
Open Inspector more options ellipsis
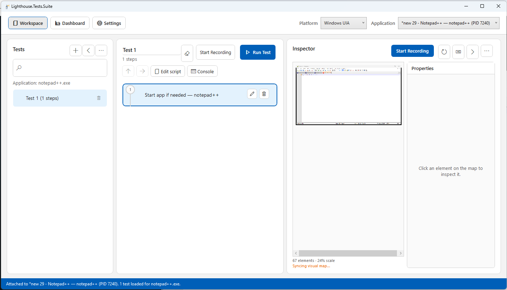point(487,51)
